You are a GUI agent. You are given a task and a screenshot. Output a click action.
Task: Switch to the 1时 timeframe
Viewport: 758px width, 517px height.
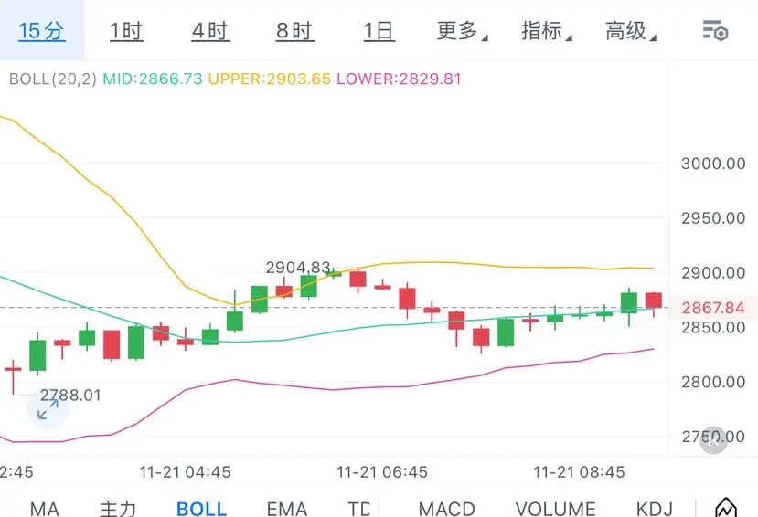[126, 31]
